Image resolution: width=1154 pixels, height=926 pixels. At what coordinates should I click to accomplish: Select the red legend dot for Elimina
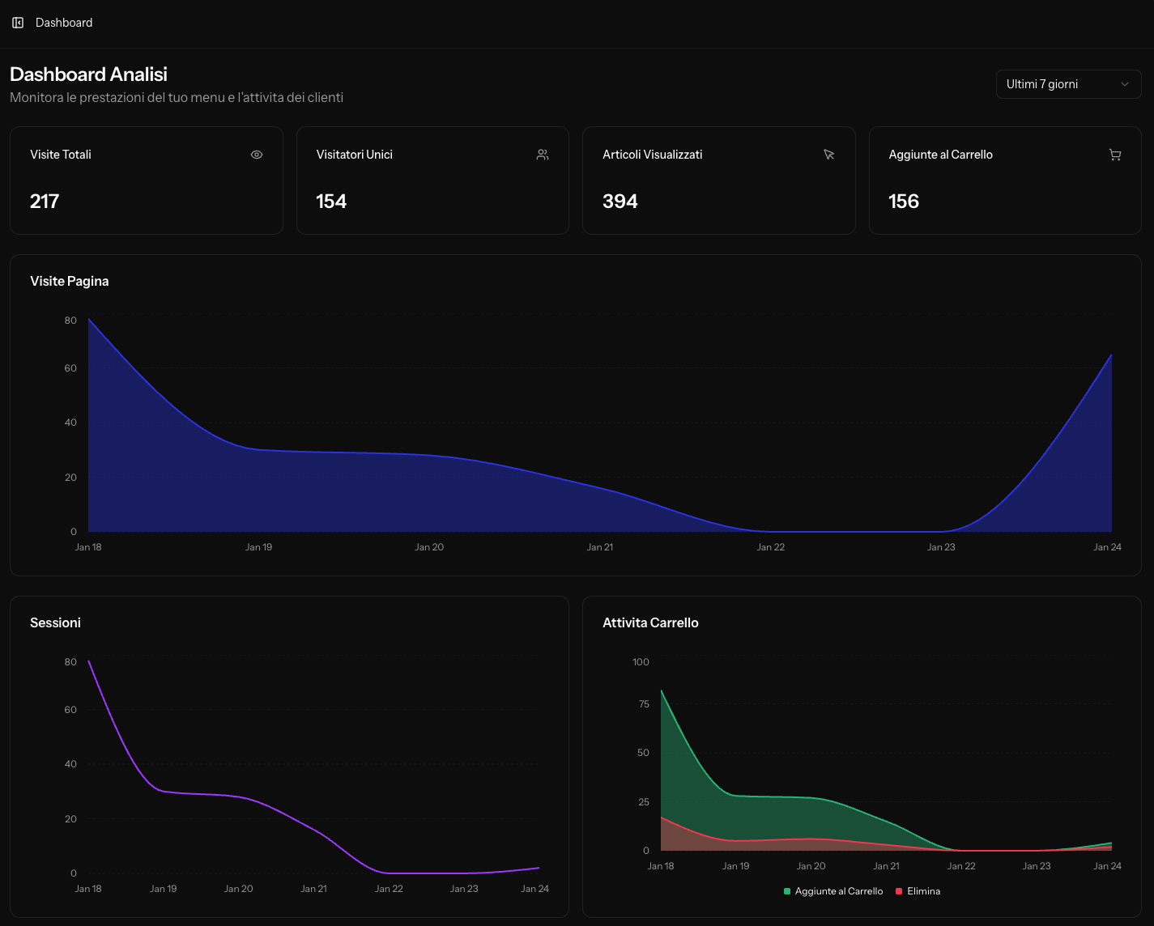[897, 890]
